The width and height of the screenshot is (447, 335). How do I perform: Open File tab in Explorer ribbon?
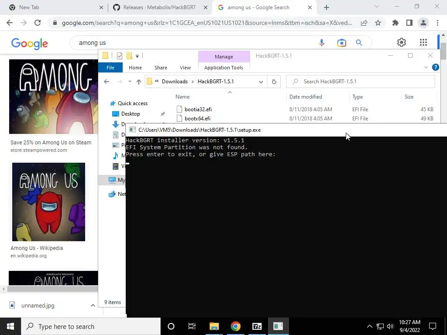pos(110,68)
